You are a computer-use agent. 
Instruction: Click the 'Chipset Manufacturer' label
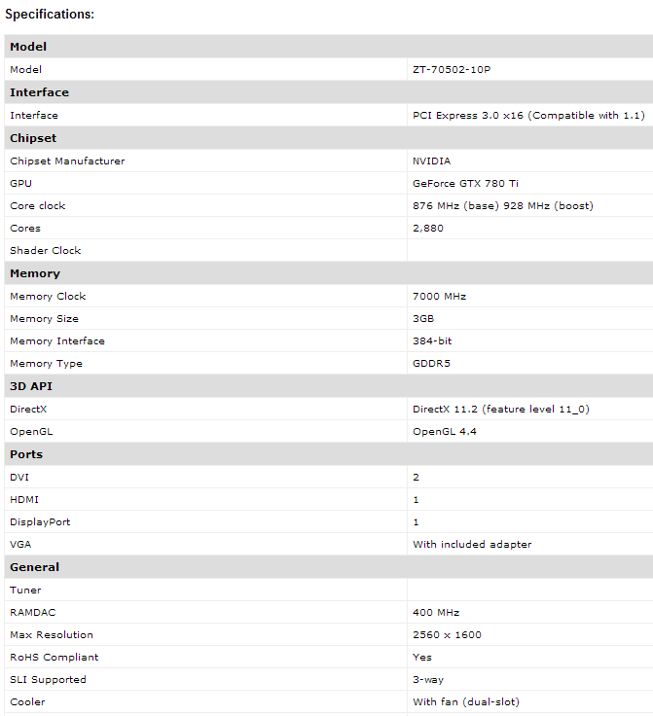tap(67, 161)
